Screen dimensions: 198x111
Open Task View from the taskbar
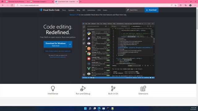pos(94,109)
